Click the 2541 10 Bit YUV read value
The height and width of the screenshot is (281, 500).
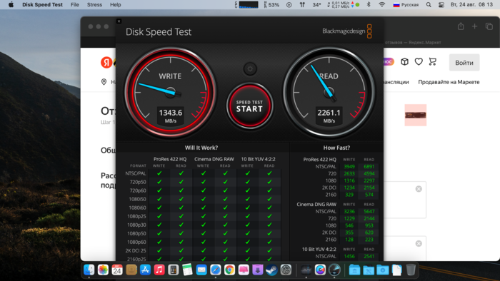point(369,256)
